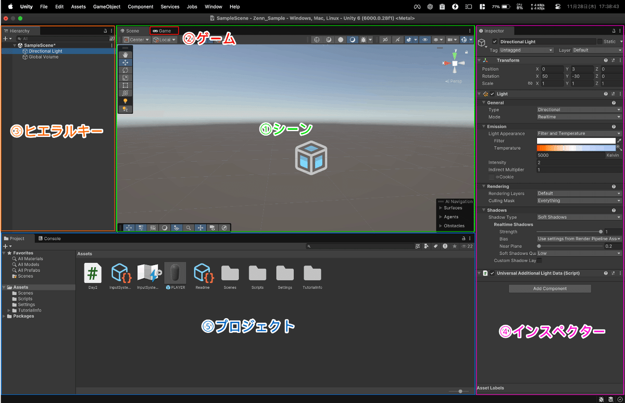This screenshot has width=625, height=403.
Task: Open the Shadow Type dropdown
Action: tap(578, 217)
